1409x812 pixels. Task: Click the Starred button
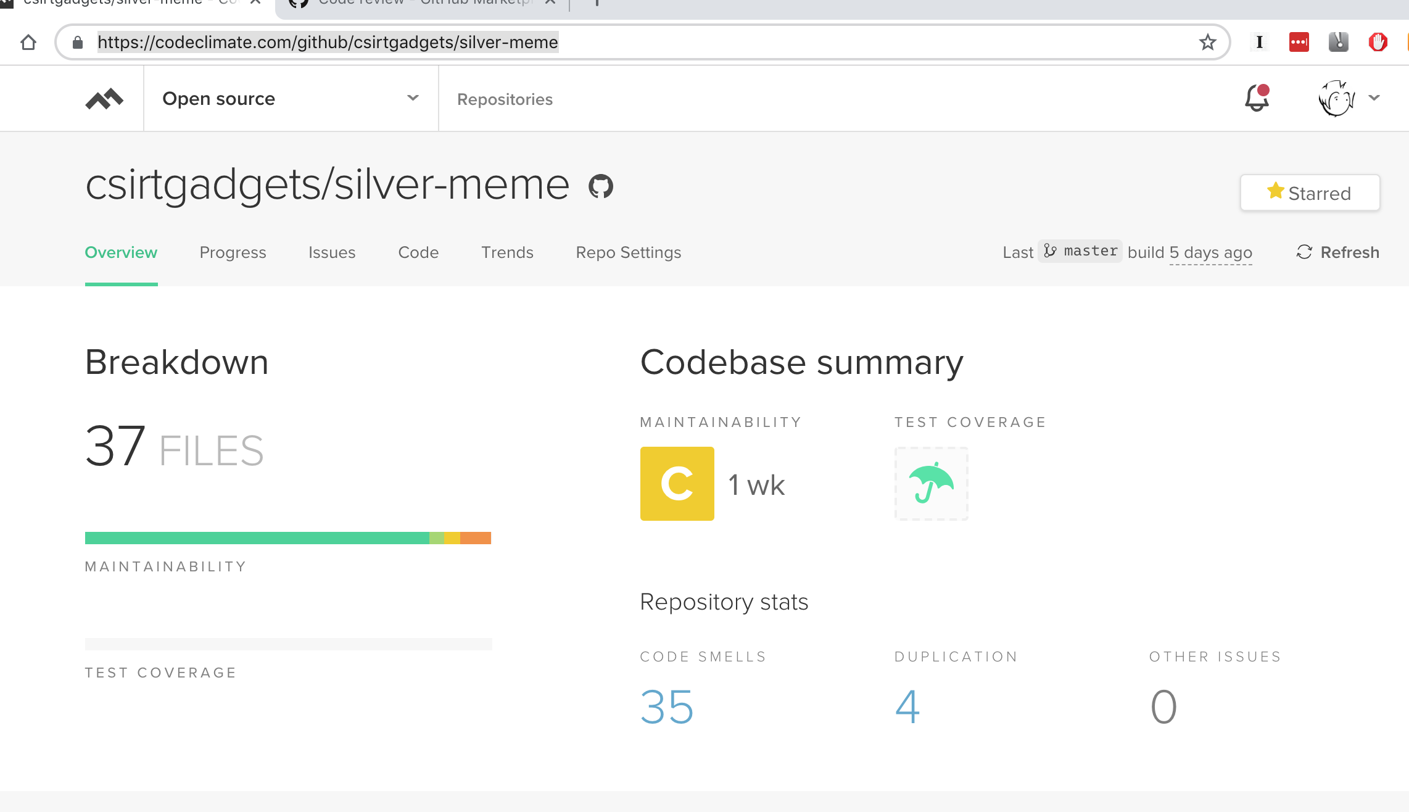click(1310, 193)
